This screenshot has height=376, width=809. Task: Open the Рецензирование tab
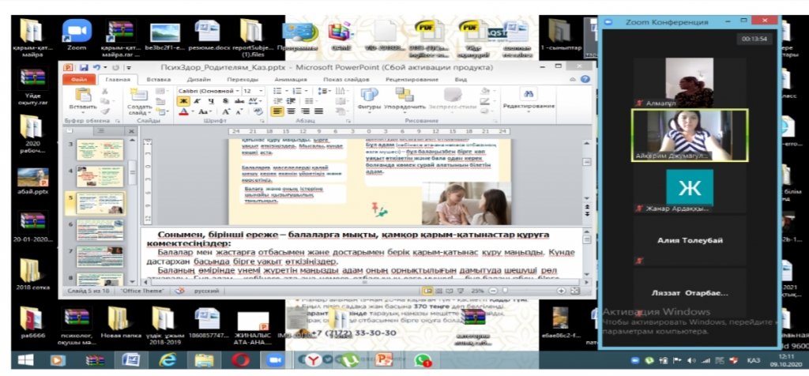pos(412,80)
